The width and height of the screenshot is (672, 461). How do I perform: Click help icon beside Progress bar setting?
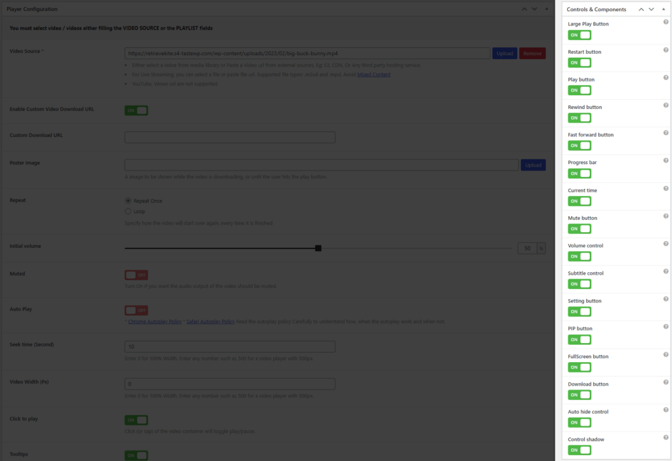pyautogui.click(x=665, y=160)
